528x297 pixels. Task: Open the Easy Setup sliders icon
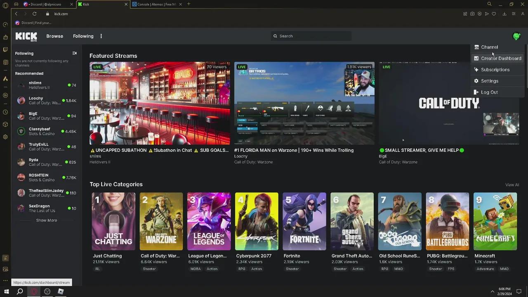514,14
